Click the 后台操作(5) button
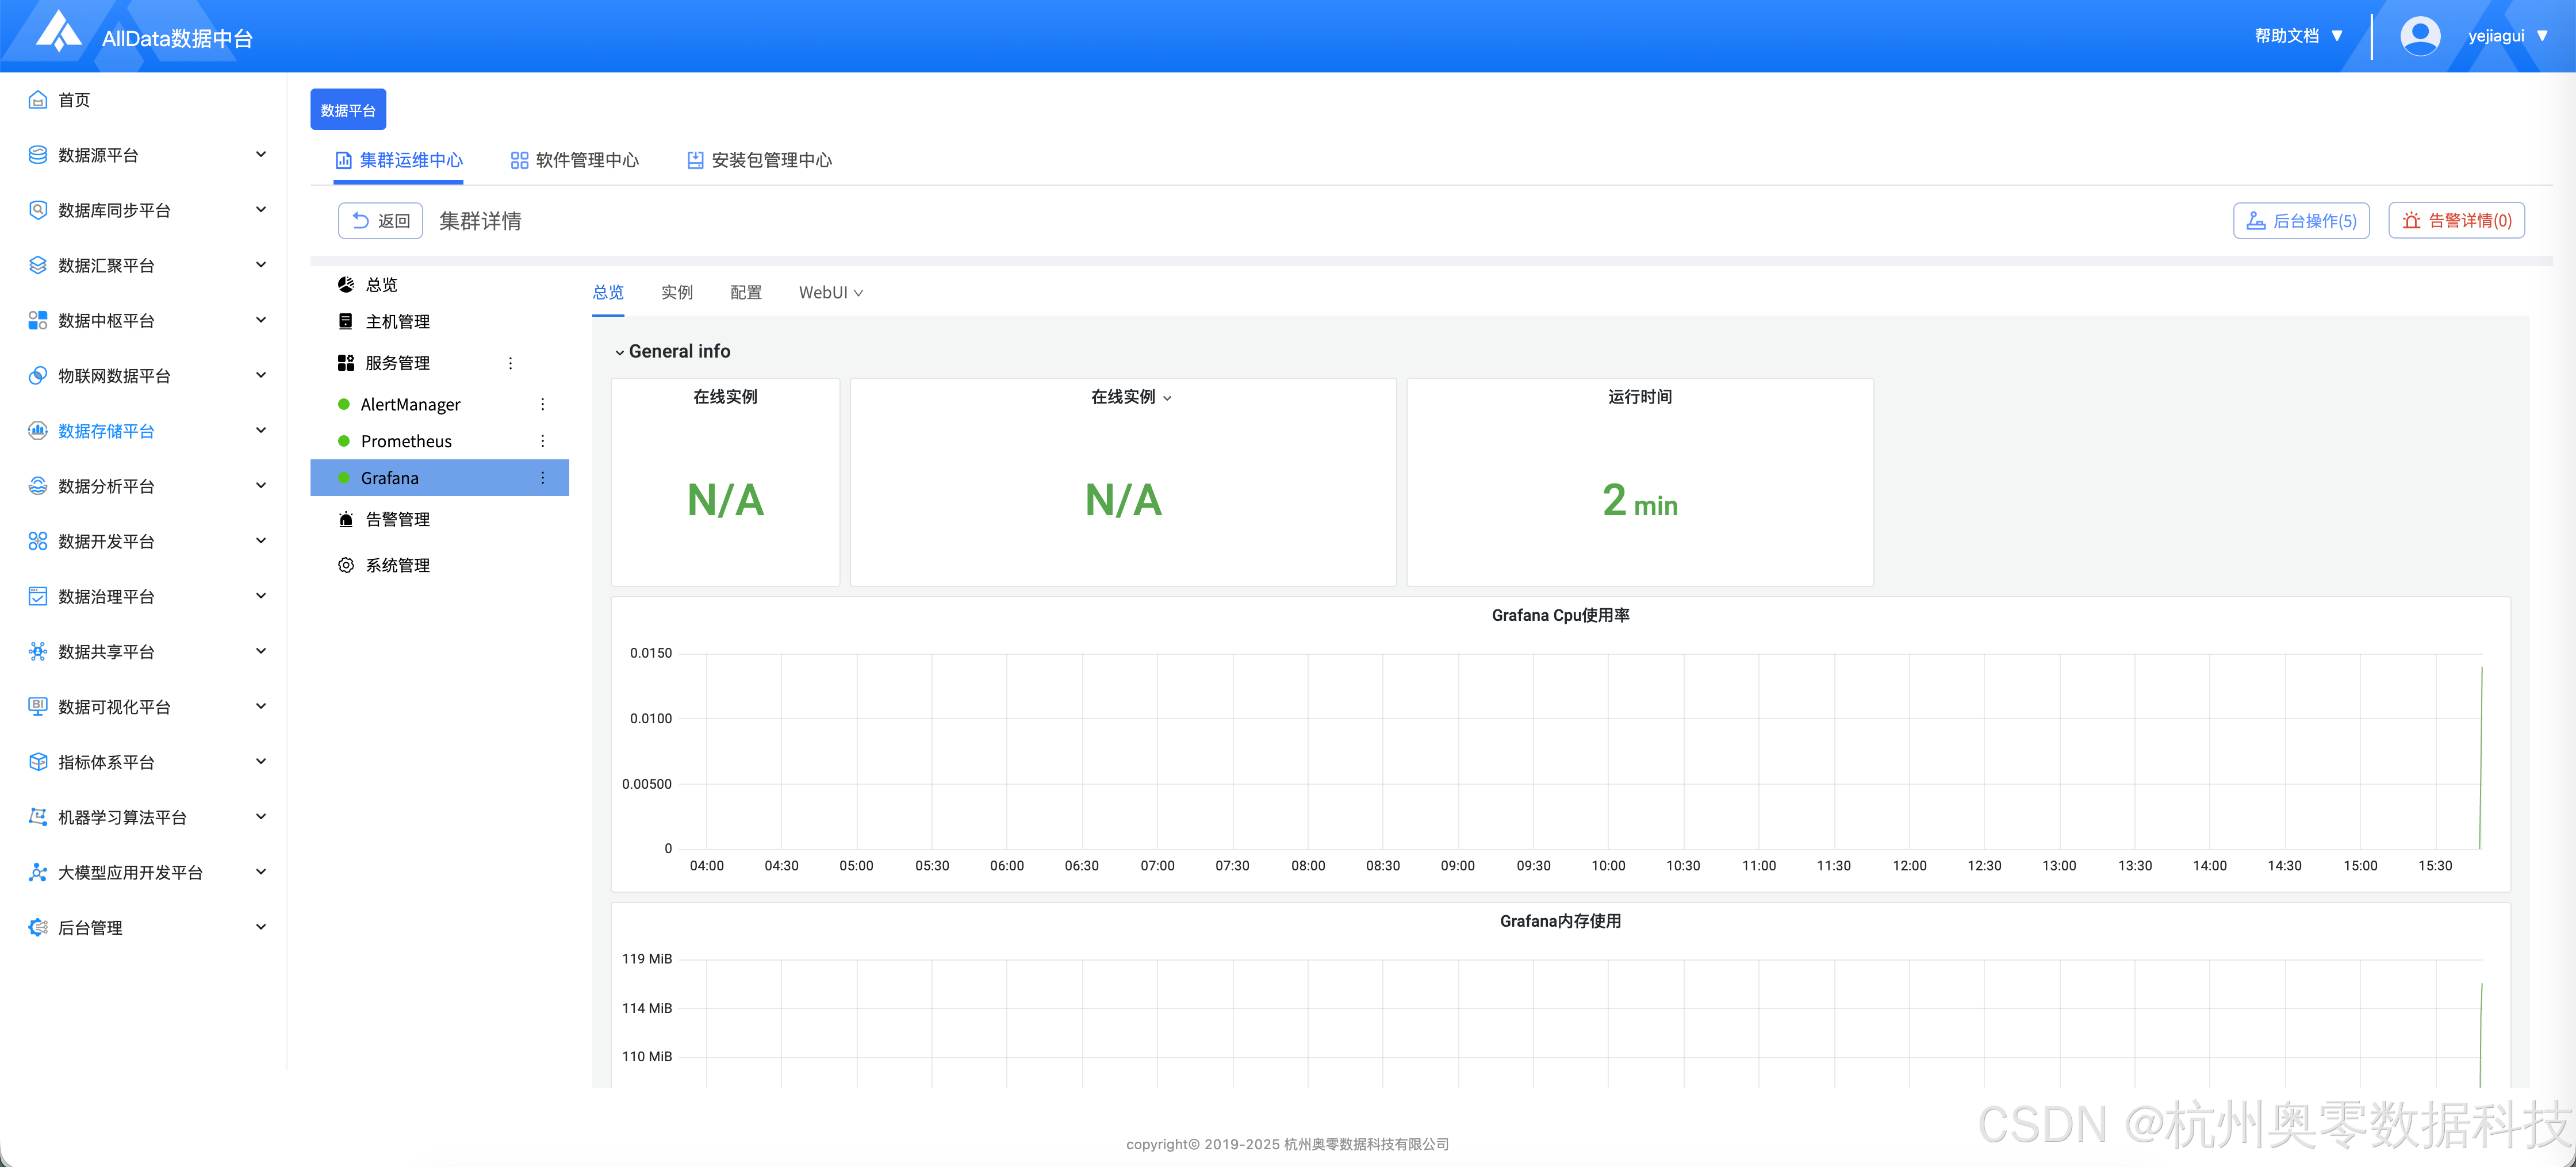 [x=2301, y=221]
